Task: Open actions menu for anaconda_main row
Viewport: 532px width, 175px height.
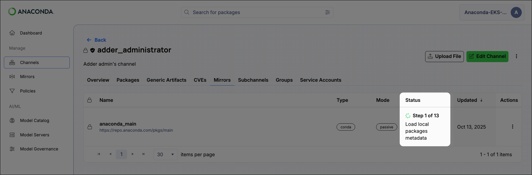Action: pos(512,127)
